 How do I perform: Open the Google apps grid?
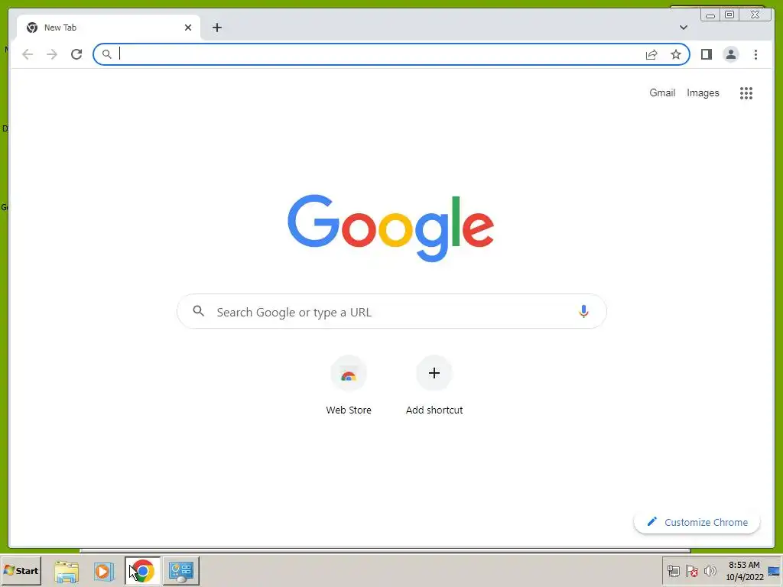[x=746, y=92]
